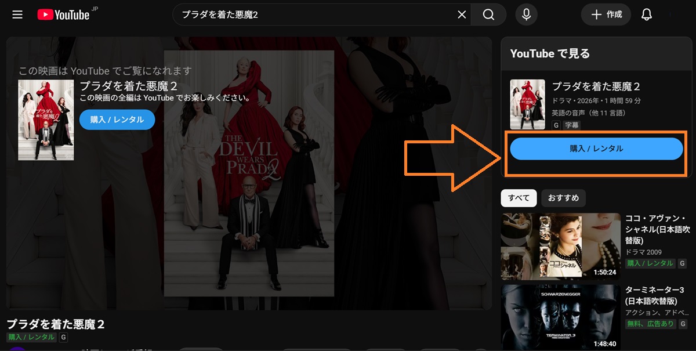696x351 pixels.
Task: Open the ターミネーター3 video thumbnail
Action: [561, 317]
